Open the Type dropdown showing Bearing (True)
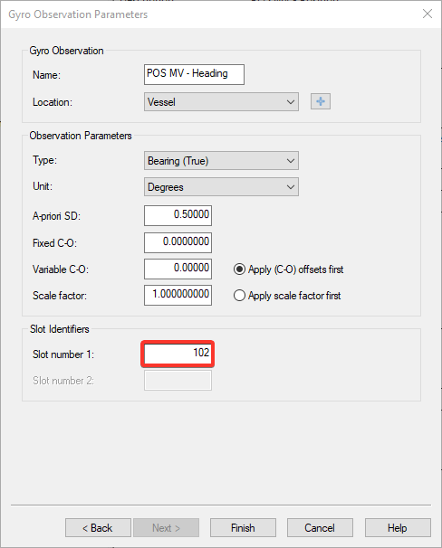Image resolution: width=442 pixels, height=548 pixels. [x=221, y=161]
